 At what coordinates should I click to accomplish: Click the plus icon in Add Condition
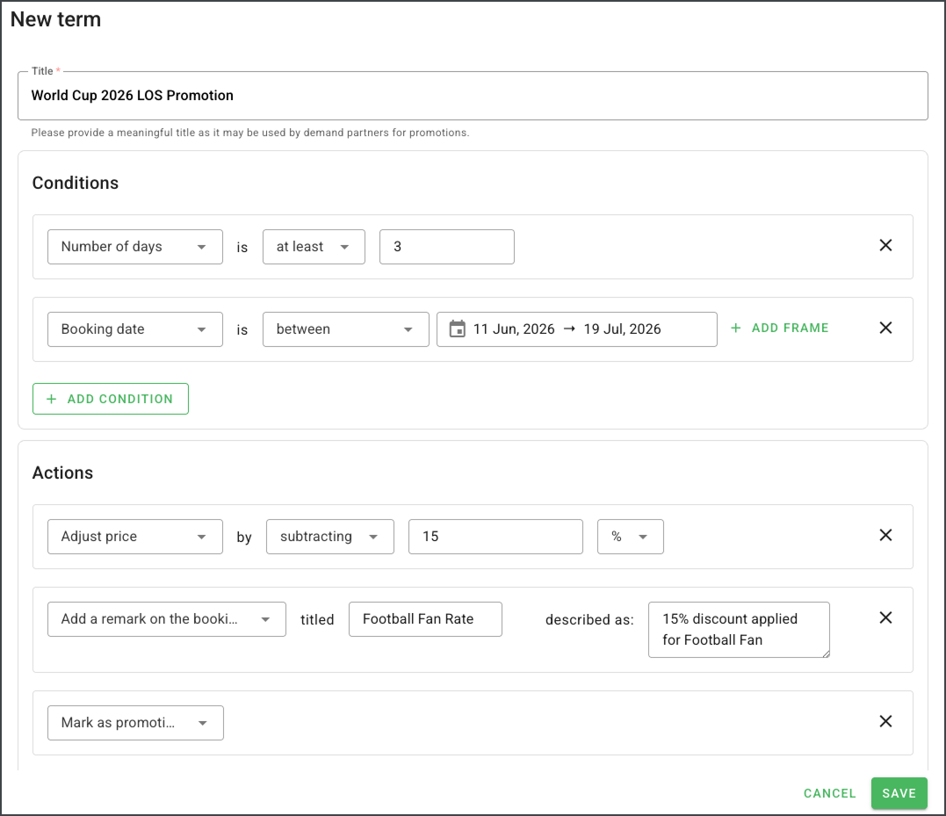pos(51,399)
